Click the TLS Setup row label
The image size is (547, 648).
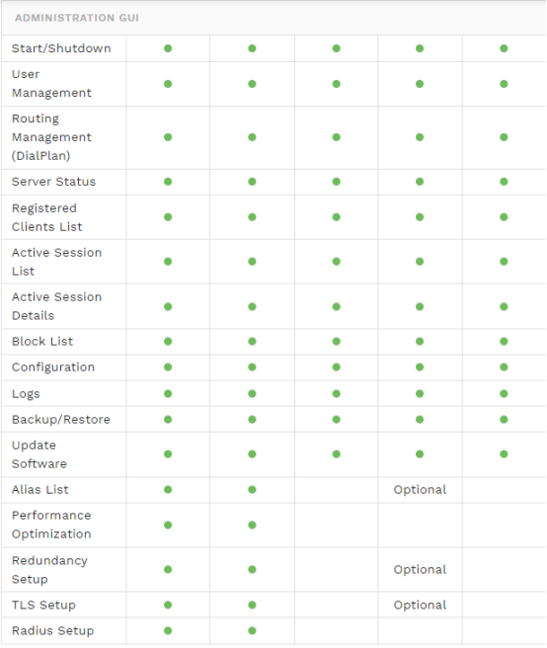(43, 605)
